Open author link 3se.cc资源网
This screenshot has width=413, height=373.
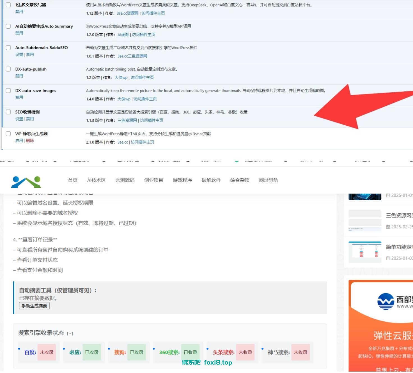point(128,13)
